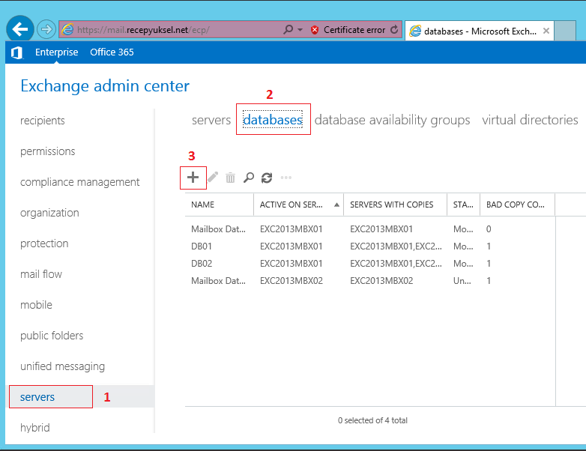Open the organization section
The width and height of the screenshot is (586, 451).
[x=49, y=213]
